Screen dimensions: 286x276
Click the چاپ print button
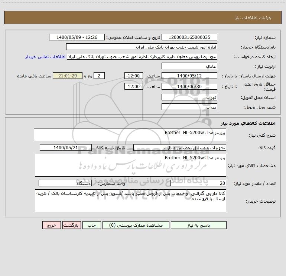(92, 225)
